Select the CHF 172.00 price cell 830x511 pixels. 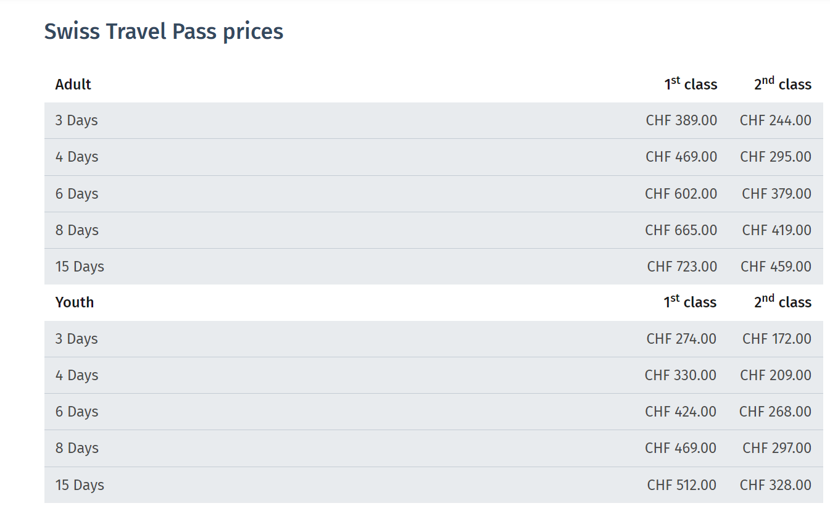tap(776, 339)
